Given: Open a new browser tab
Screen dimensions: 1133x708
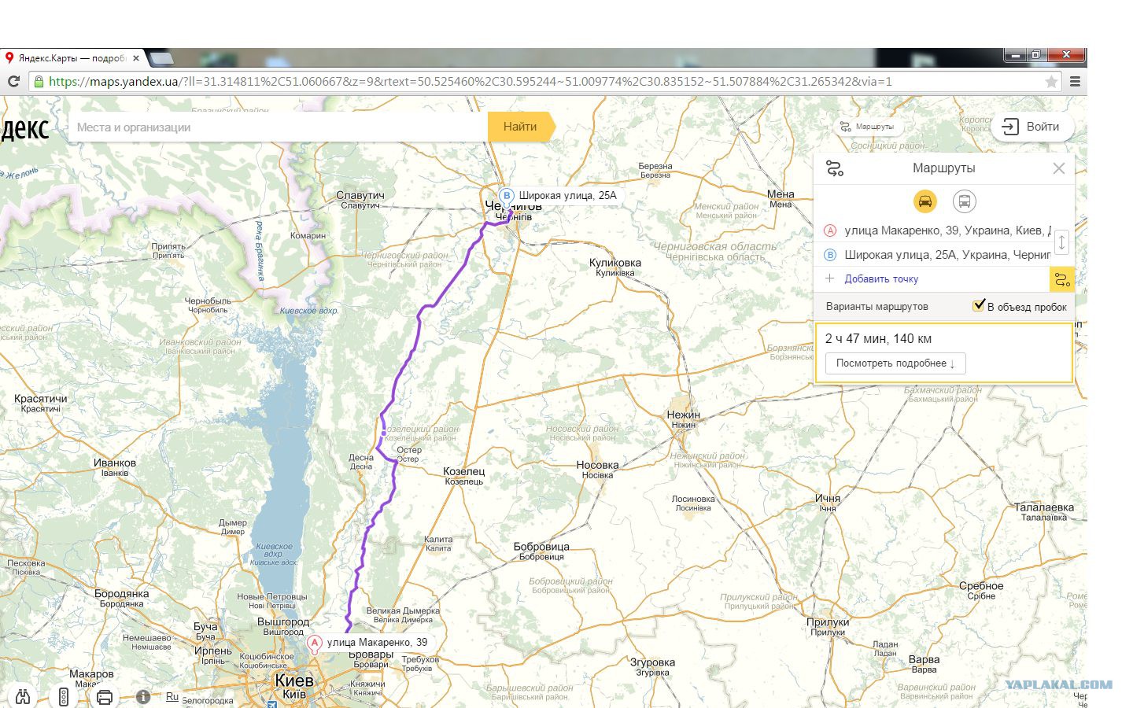Looking at the screenshot, I should pos(161,58).
